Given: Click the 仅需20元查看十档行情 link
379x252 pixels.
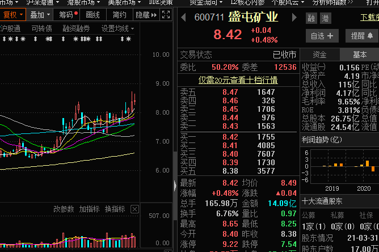Looking at the screenshot, I should point(238,80).
